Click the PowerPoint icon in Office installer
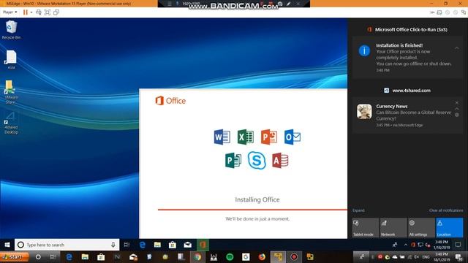The width and height of the screenshot is (468, 263). click(269, 137)
